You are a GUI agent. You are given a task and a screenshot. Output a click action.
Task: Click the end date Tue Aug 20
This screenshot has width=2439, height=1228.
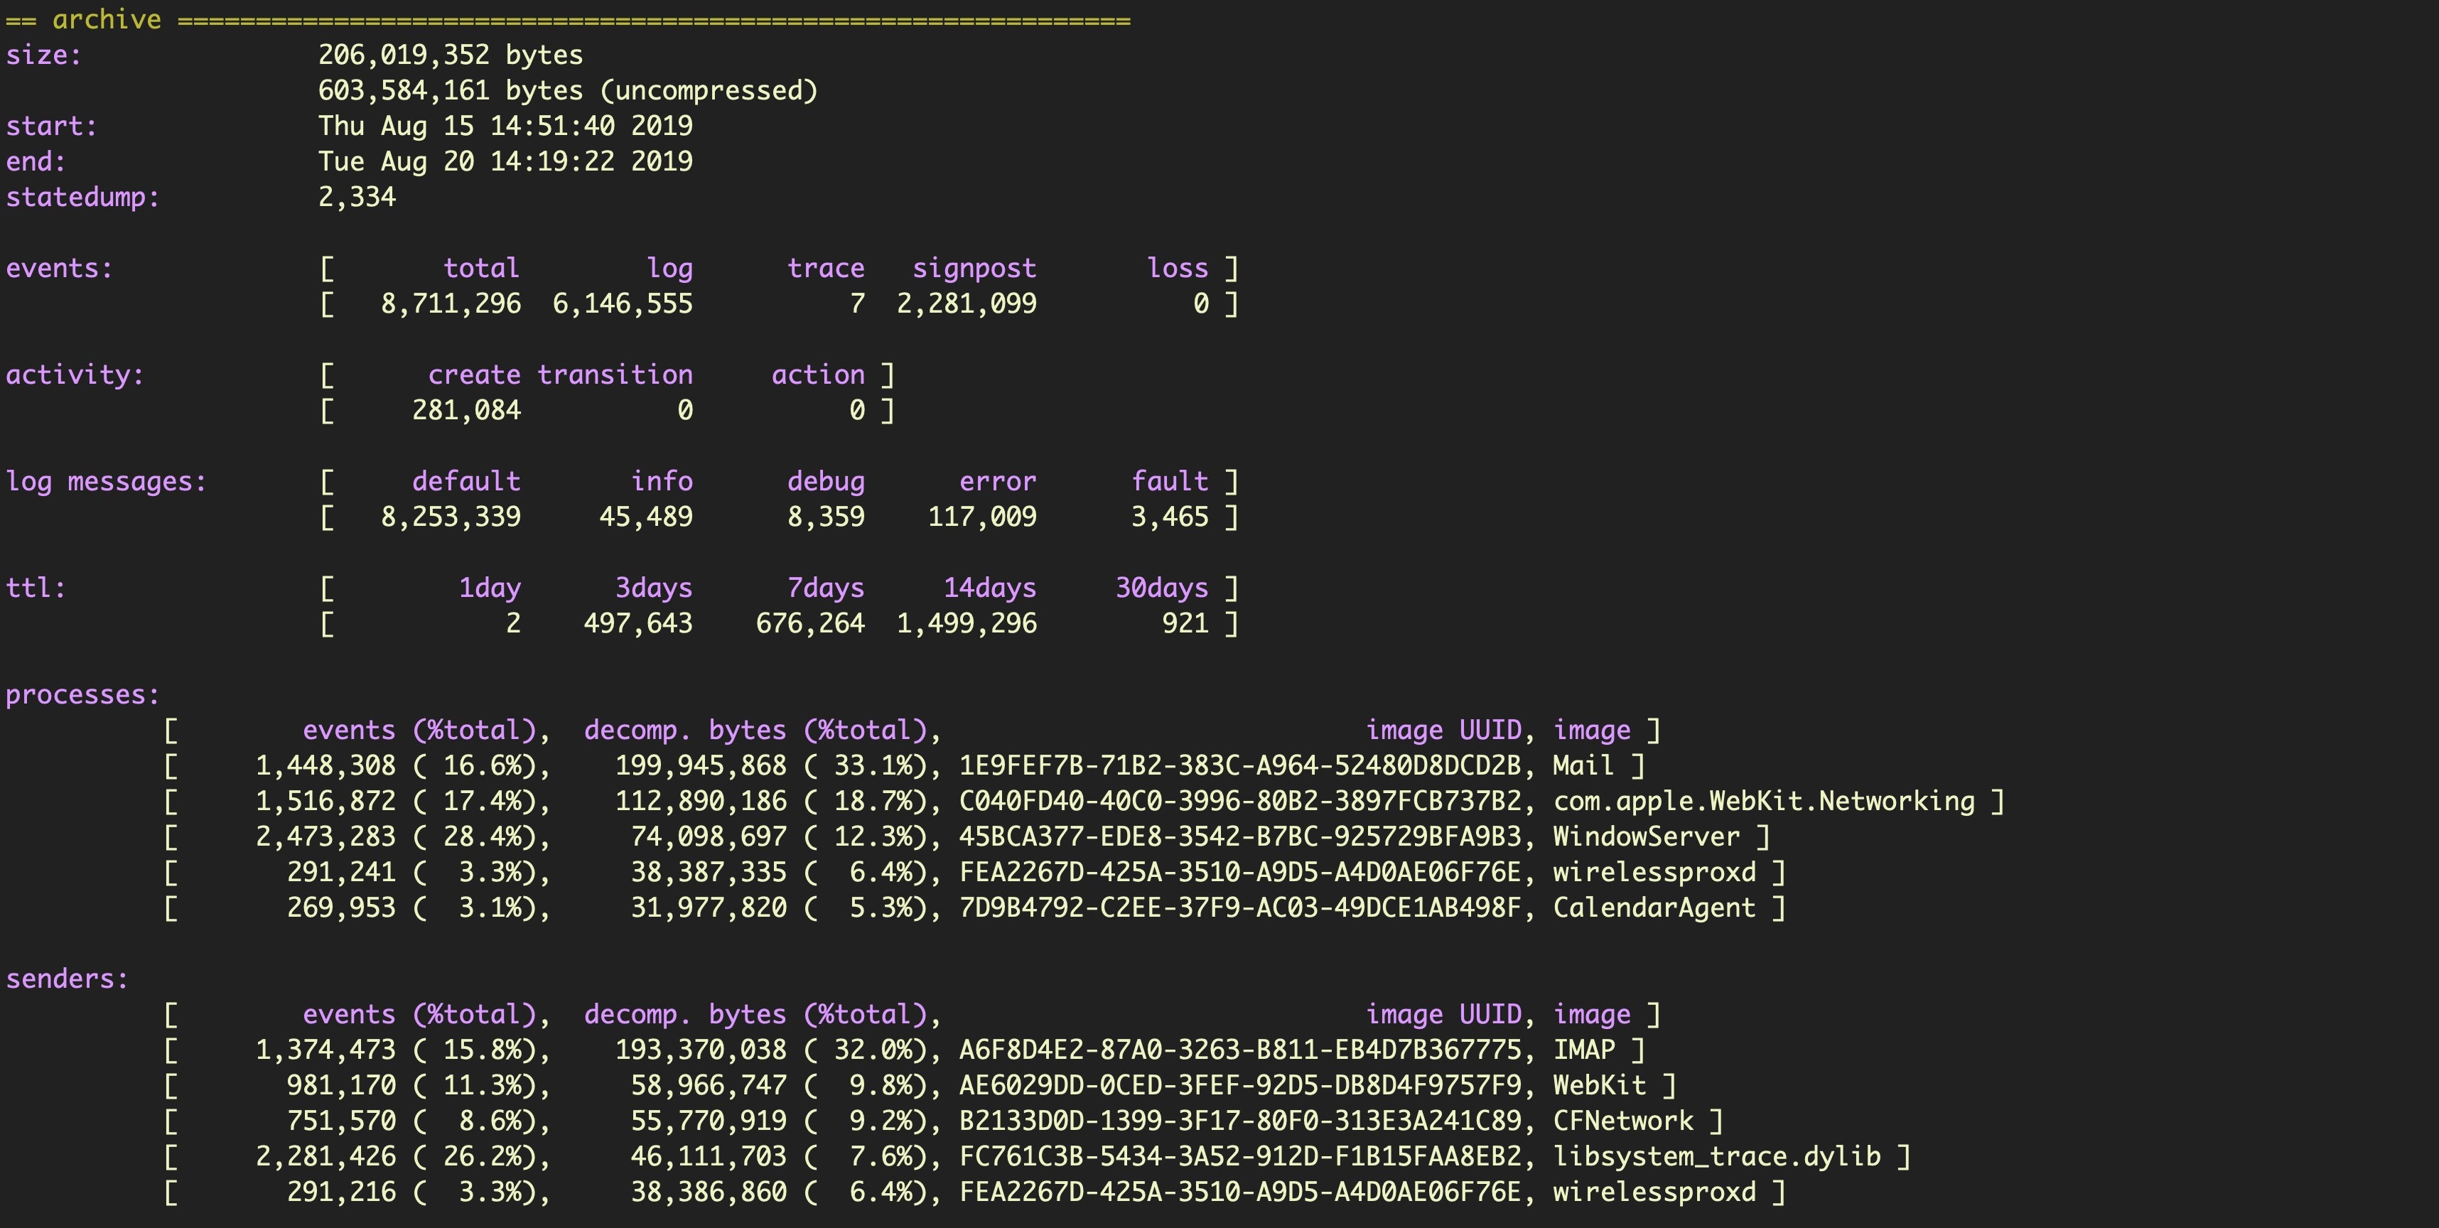click(505, 161)
